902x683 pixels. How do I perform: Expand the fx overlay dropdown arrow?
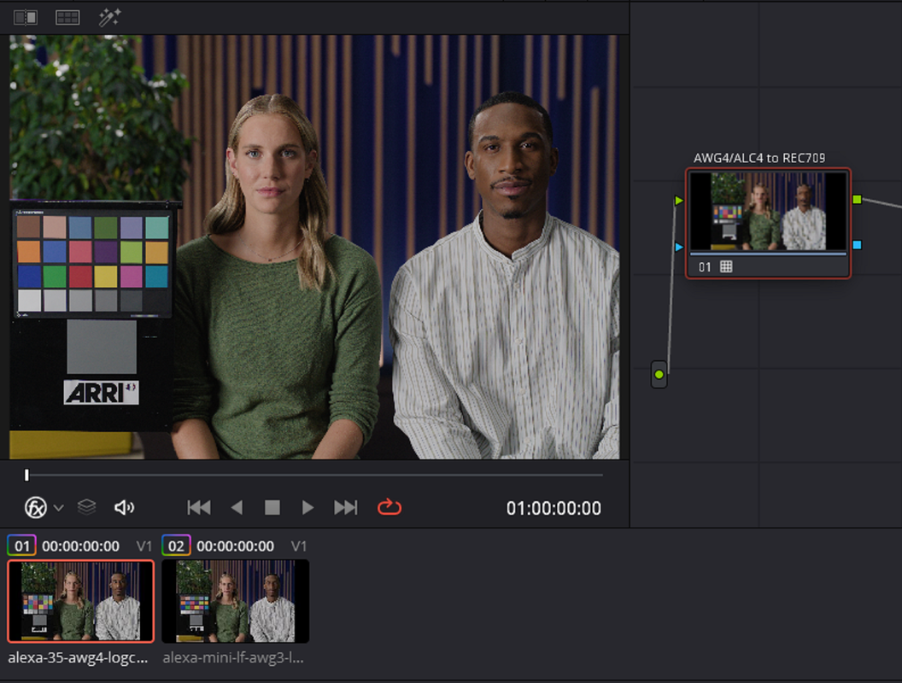[59, 508]
